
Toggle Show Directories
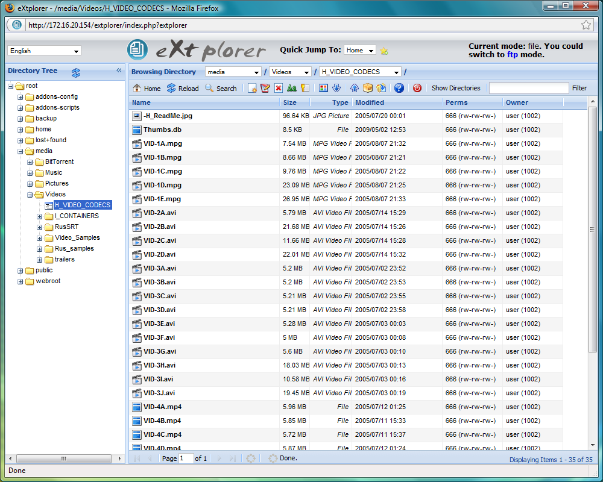(x=456, y=88)
